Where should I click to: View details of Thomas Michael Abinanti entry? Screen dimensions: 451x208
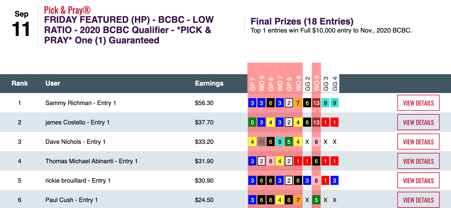point(418,161)
